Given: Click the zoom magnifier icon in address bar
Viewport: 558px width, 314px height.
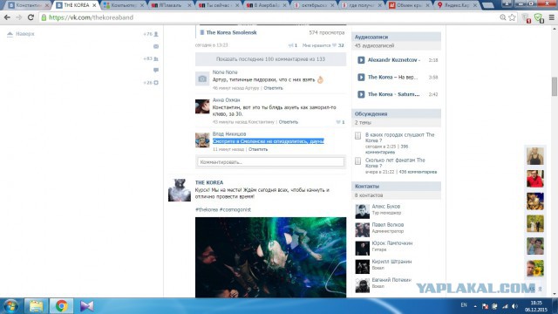Looking at the screenshot, I should point(503,17).
